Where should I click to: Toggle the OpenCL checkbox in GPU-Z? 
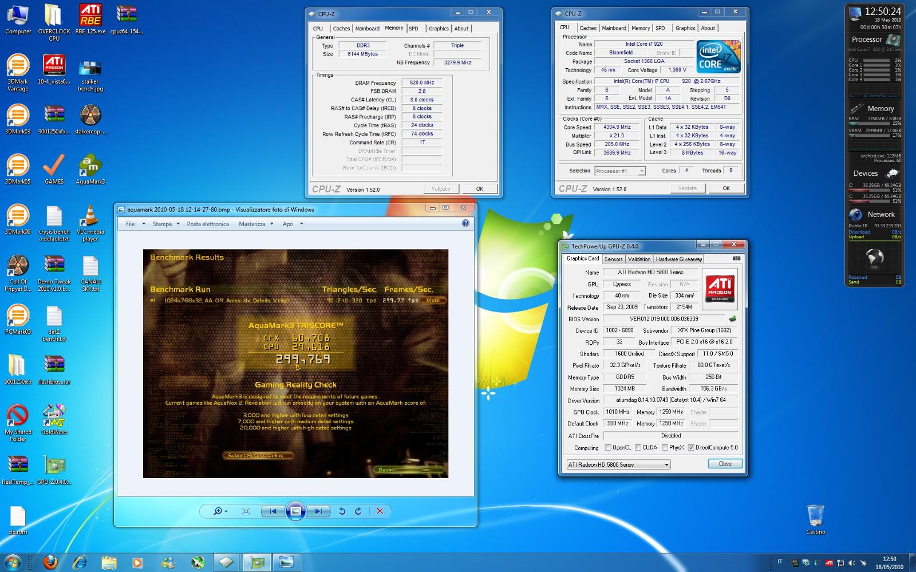[x=608, y=448]
